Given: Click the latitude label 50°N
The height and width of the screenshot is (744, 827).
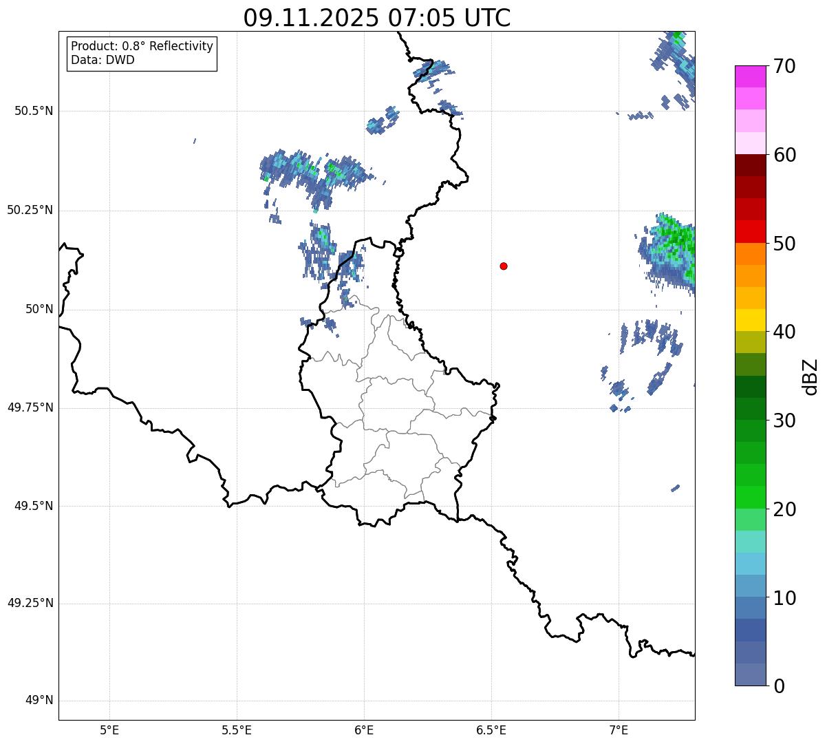Looking at the screenshot, I should click(x=40, y=309).
